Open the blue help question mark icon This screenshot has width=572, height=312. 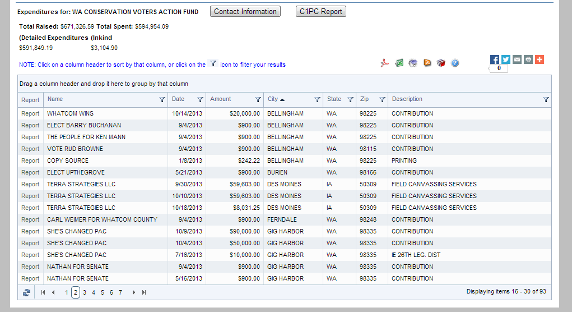tap(455, 63)
